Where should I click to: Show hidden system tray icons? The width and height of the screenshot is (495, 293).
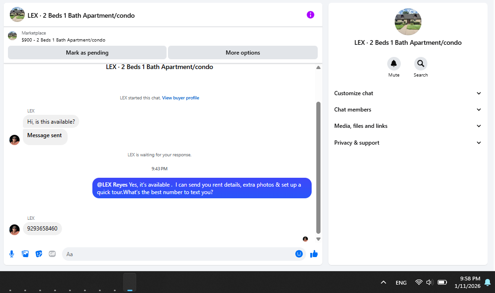point(383,282)
